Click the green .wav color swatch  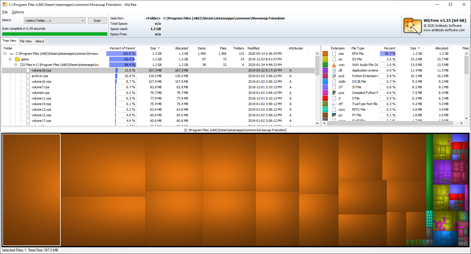pos(325,65)
